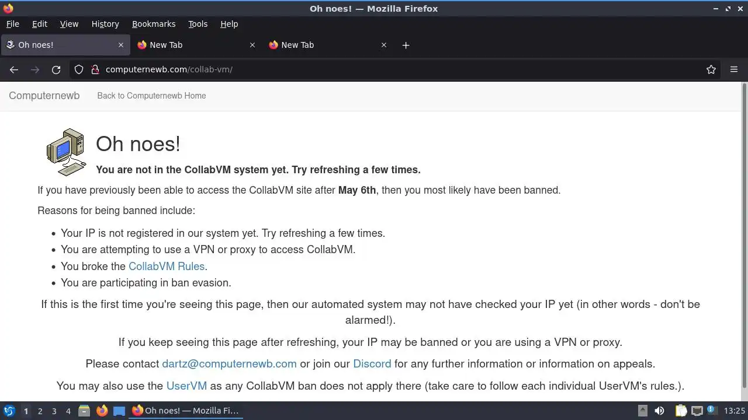The width and height of the screenshot is (748, 420).
Task: Click the Firefox taskbar window entry
Action: coord(186,411)
